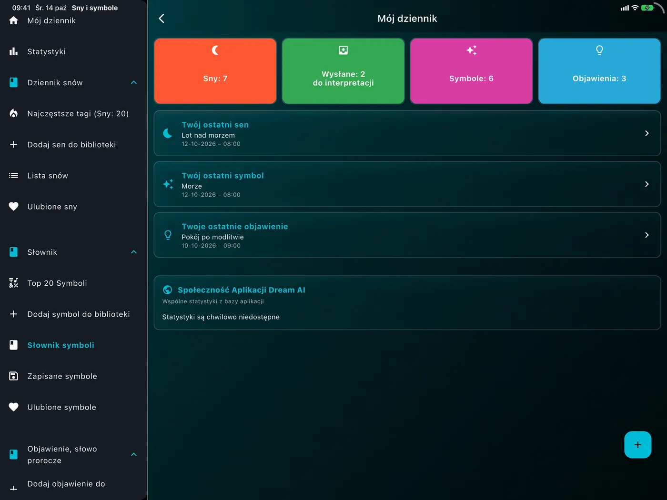Open last dream via its right chevron
The width and height of the screenshot is (667, 500).
click(x=647, y=133)
